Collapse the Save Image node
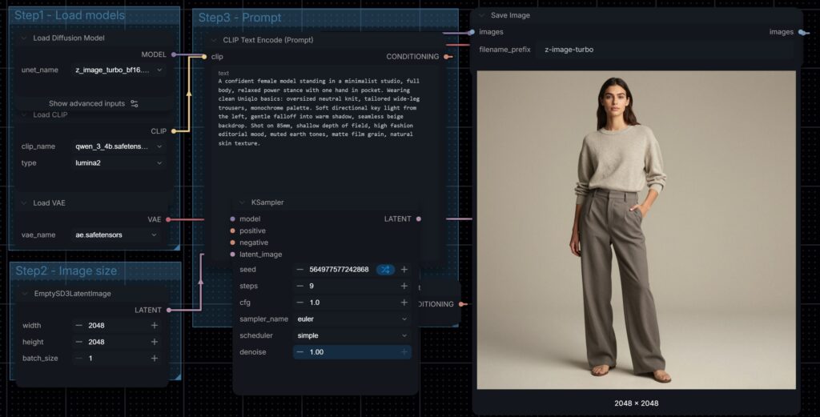The width and height of the screenshot is (820, 417). [x=481, y=16]
